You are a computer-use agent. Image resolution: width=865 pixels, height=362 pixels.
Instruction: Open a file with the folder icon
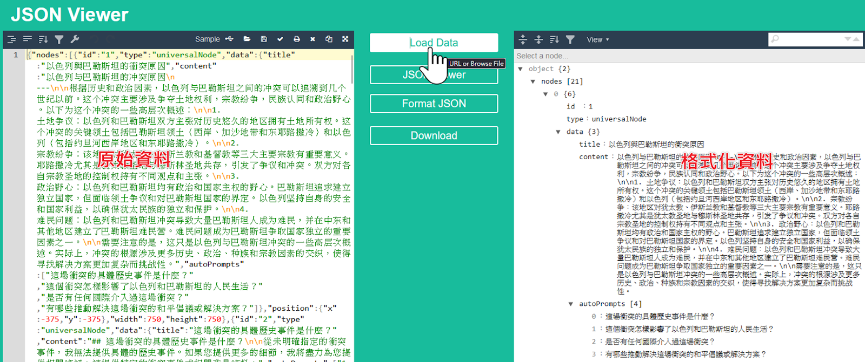pyautogui.click(x=247, y=39)
